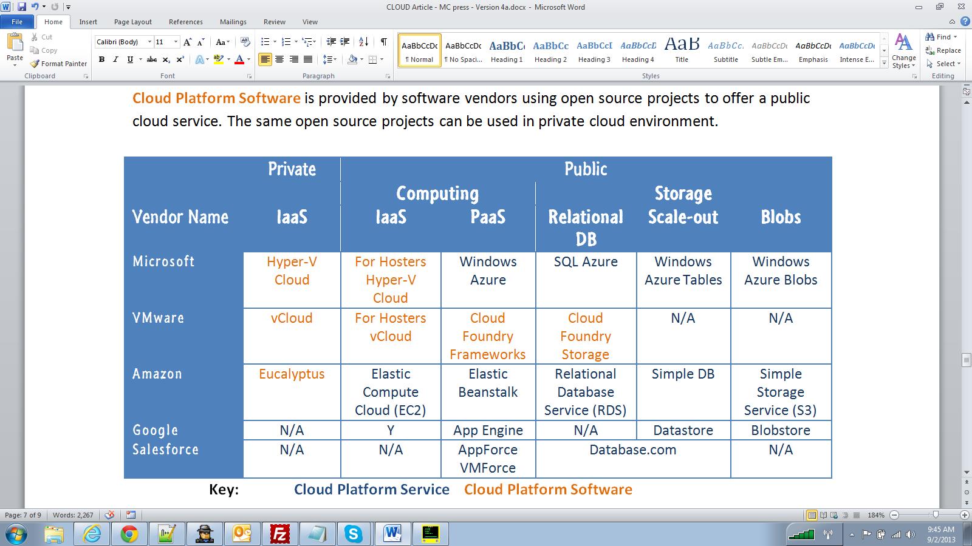Apply superscript formatting
The image size is (972, 546).
tap(180, 59)
